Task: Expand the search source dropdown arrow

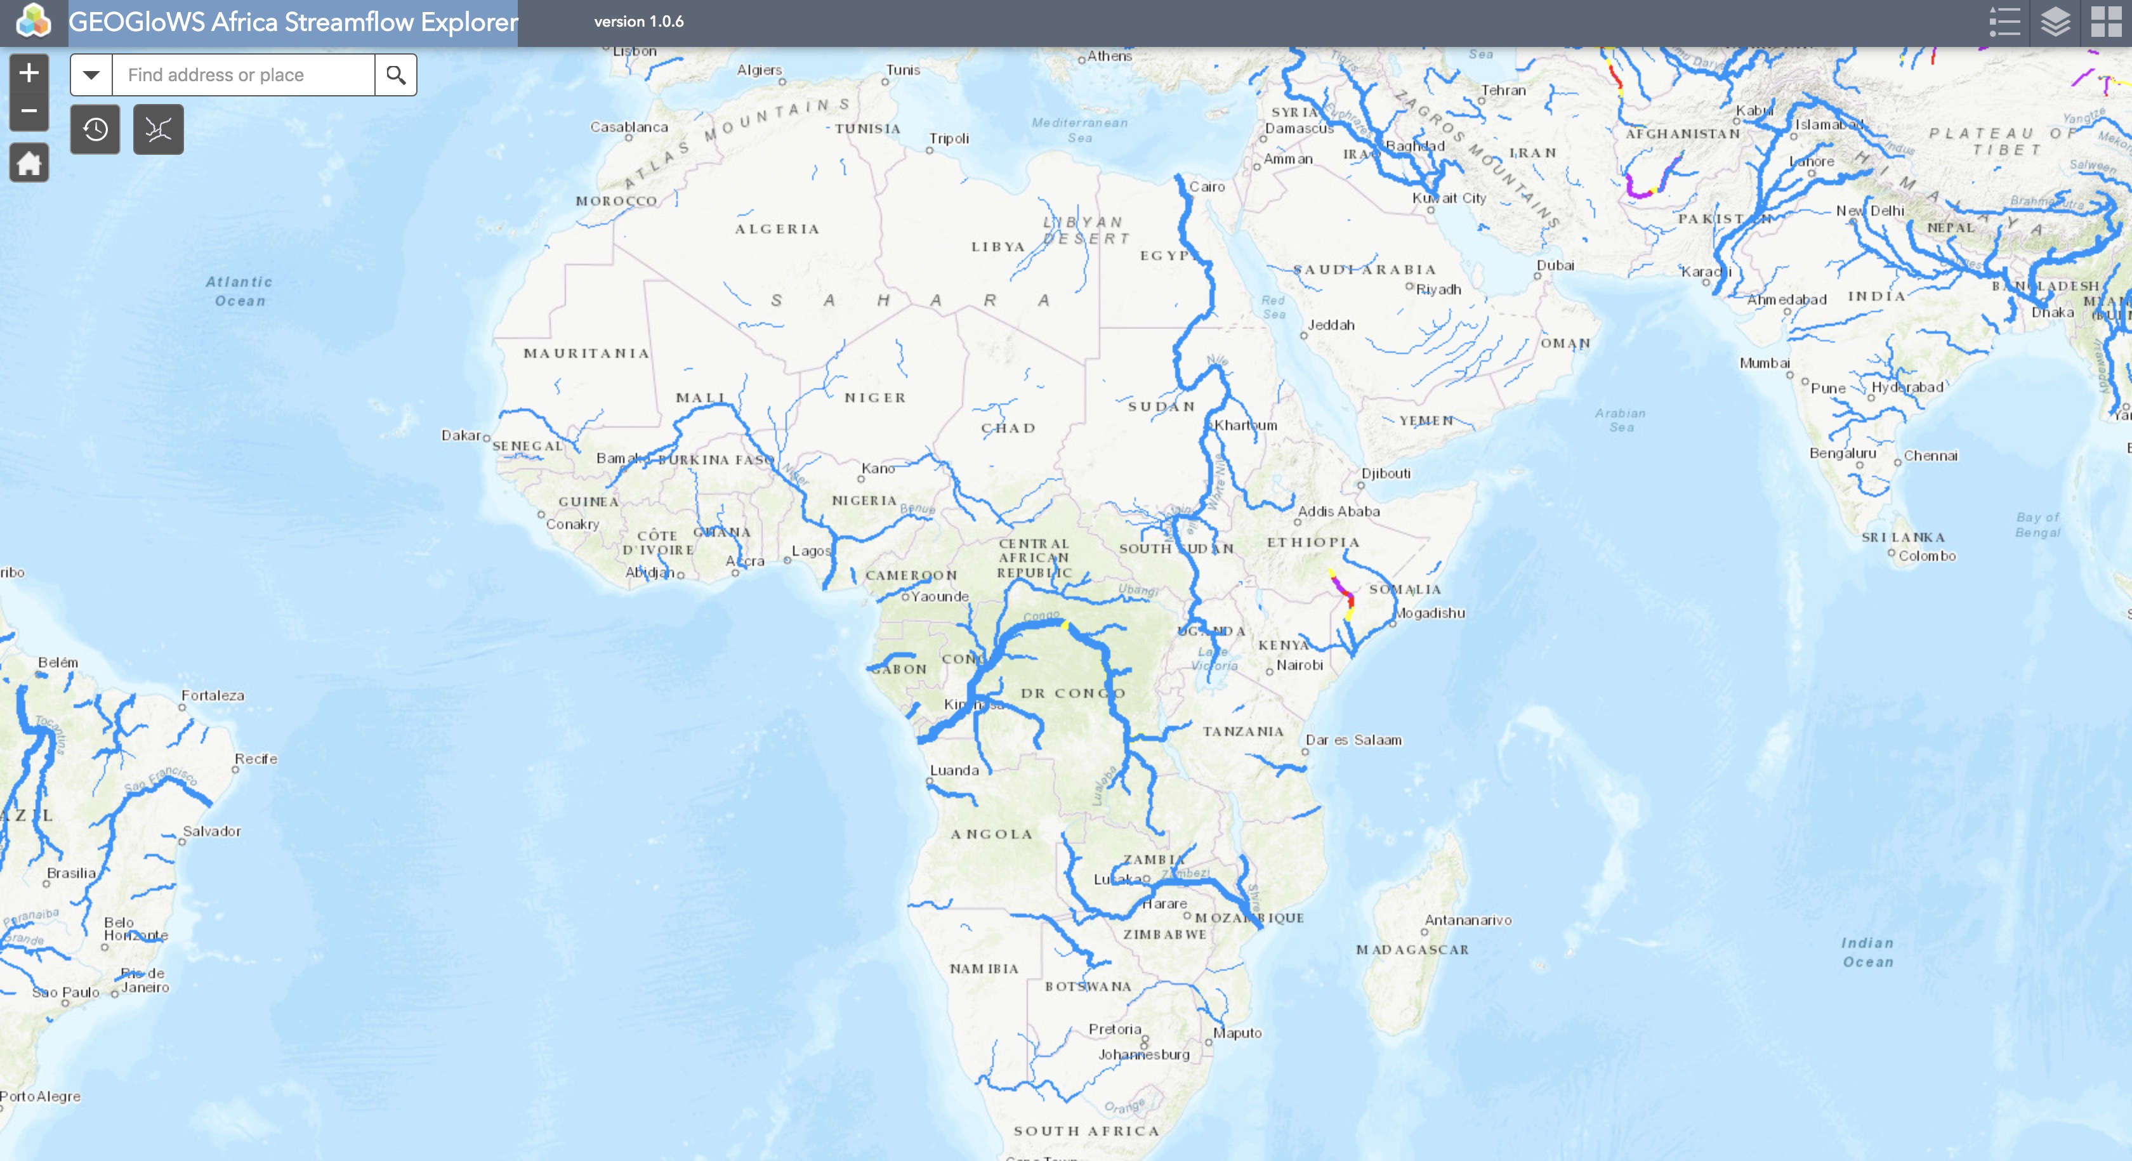Action: [x=91, y=75]
